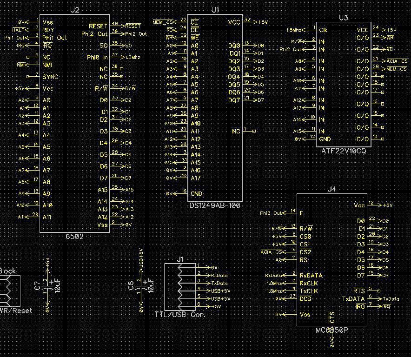The width and height of the screenshot is (411, 357).
Task: Click the U3 reference designator label
Action: [343, 18]
